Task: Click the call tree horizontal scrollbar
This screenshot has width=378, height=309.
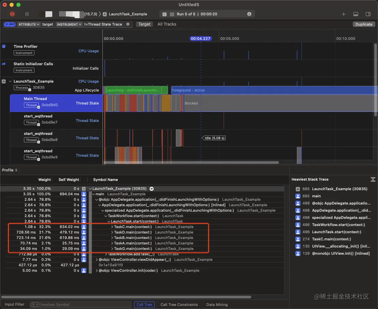Action: pos(126,297)
